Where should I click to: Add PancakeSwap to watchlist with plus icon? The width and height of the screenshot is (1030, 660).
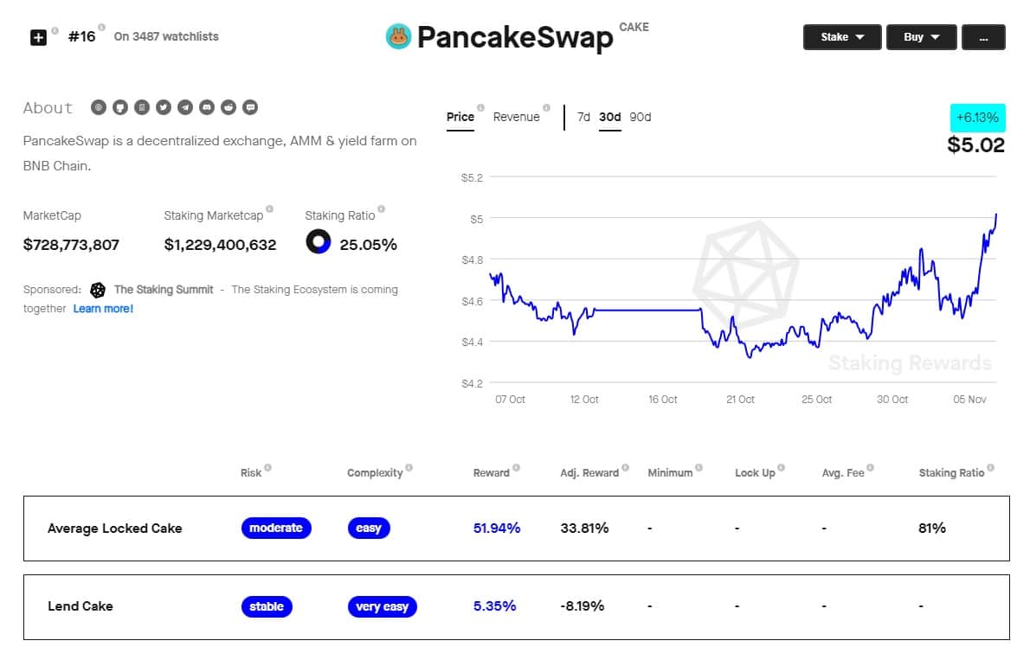(x=38, y=37)
